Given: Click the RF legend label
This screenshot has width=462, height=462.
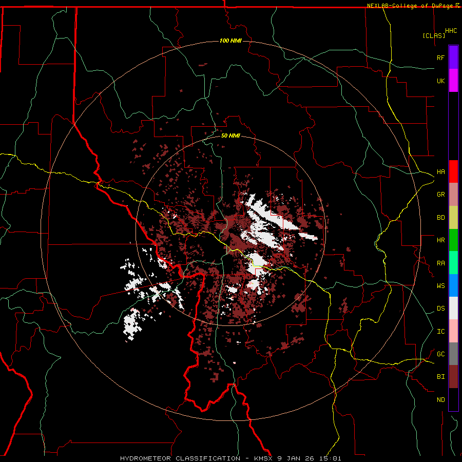Looking at the screenshot, I should 440,57.
